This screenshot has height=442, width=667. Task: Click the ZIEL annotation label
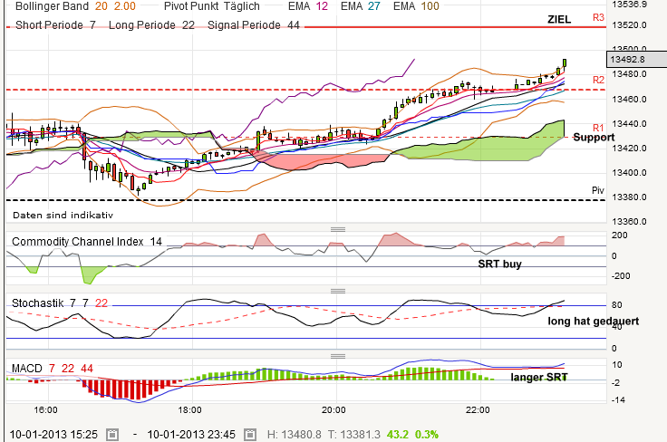[559, 20]
